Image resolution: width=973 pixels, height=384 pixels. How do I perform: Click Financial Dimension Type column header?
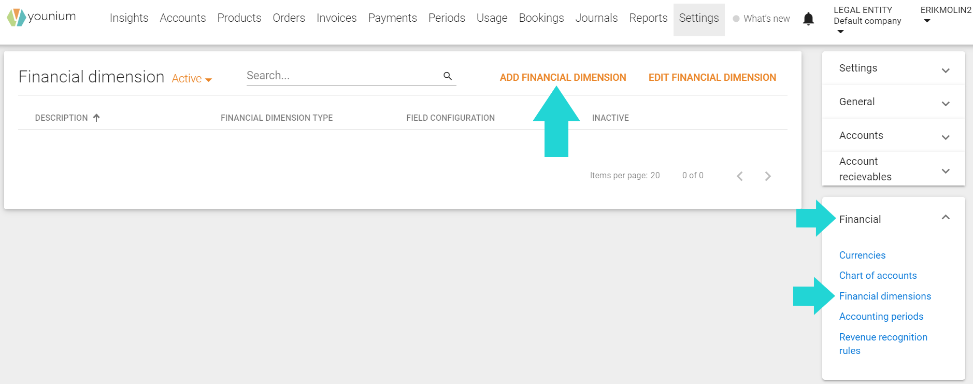pyautogui.click(x=277, y=118)
